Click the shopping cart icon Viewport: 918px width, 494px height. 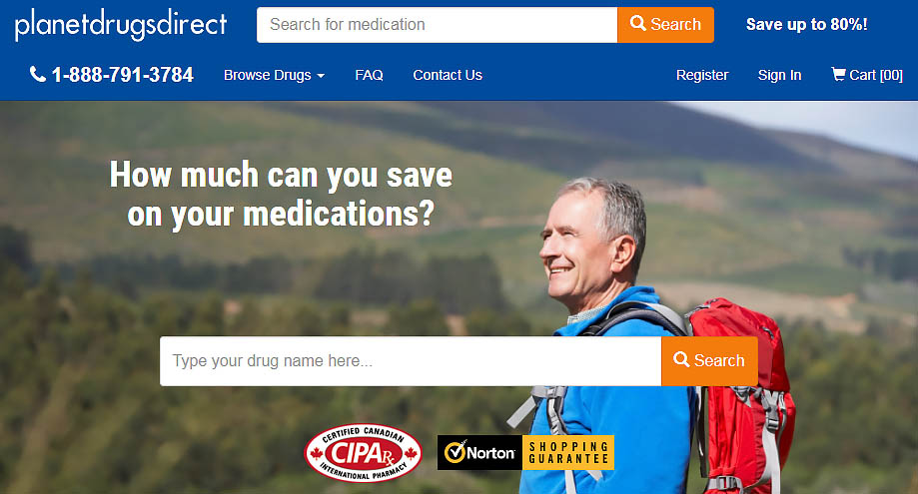tap(838, 74)
